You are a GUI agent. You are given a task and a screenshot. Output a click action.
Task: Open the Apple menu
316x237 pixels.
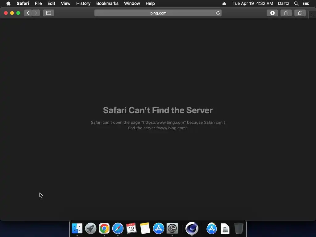[8, 3]
